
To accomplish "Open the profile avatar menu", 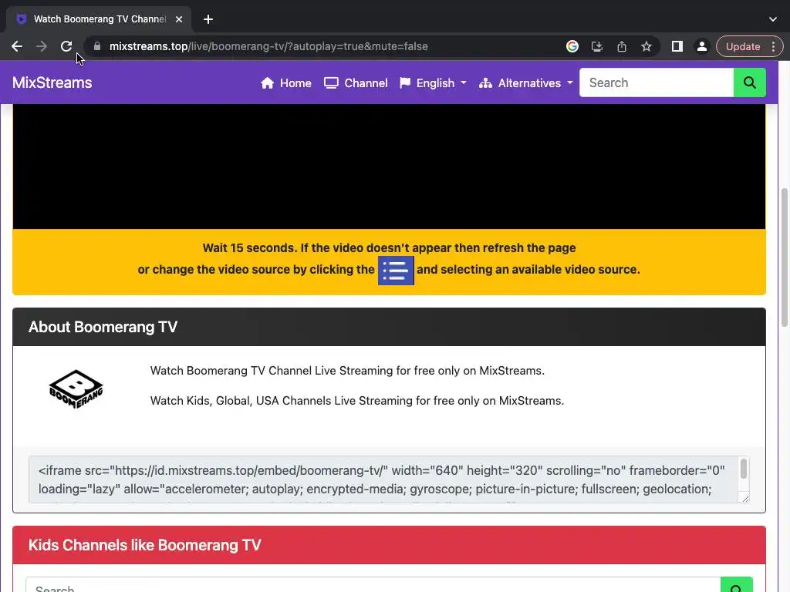I will point(702,46).
